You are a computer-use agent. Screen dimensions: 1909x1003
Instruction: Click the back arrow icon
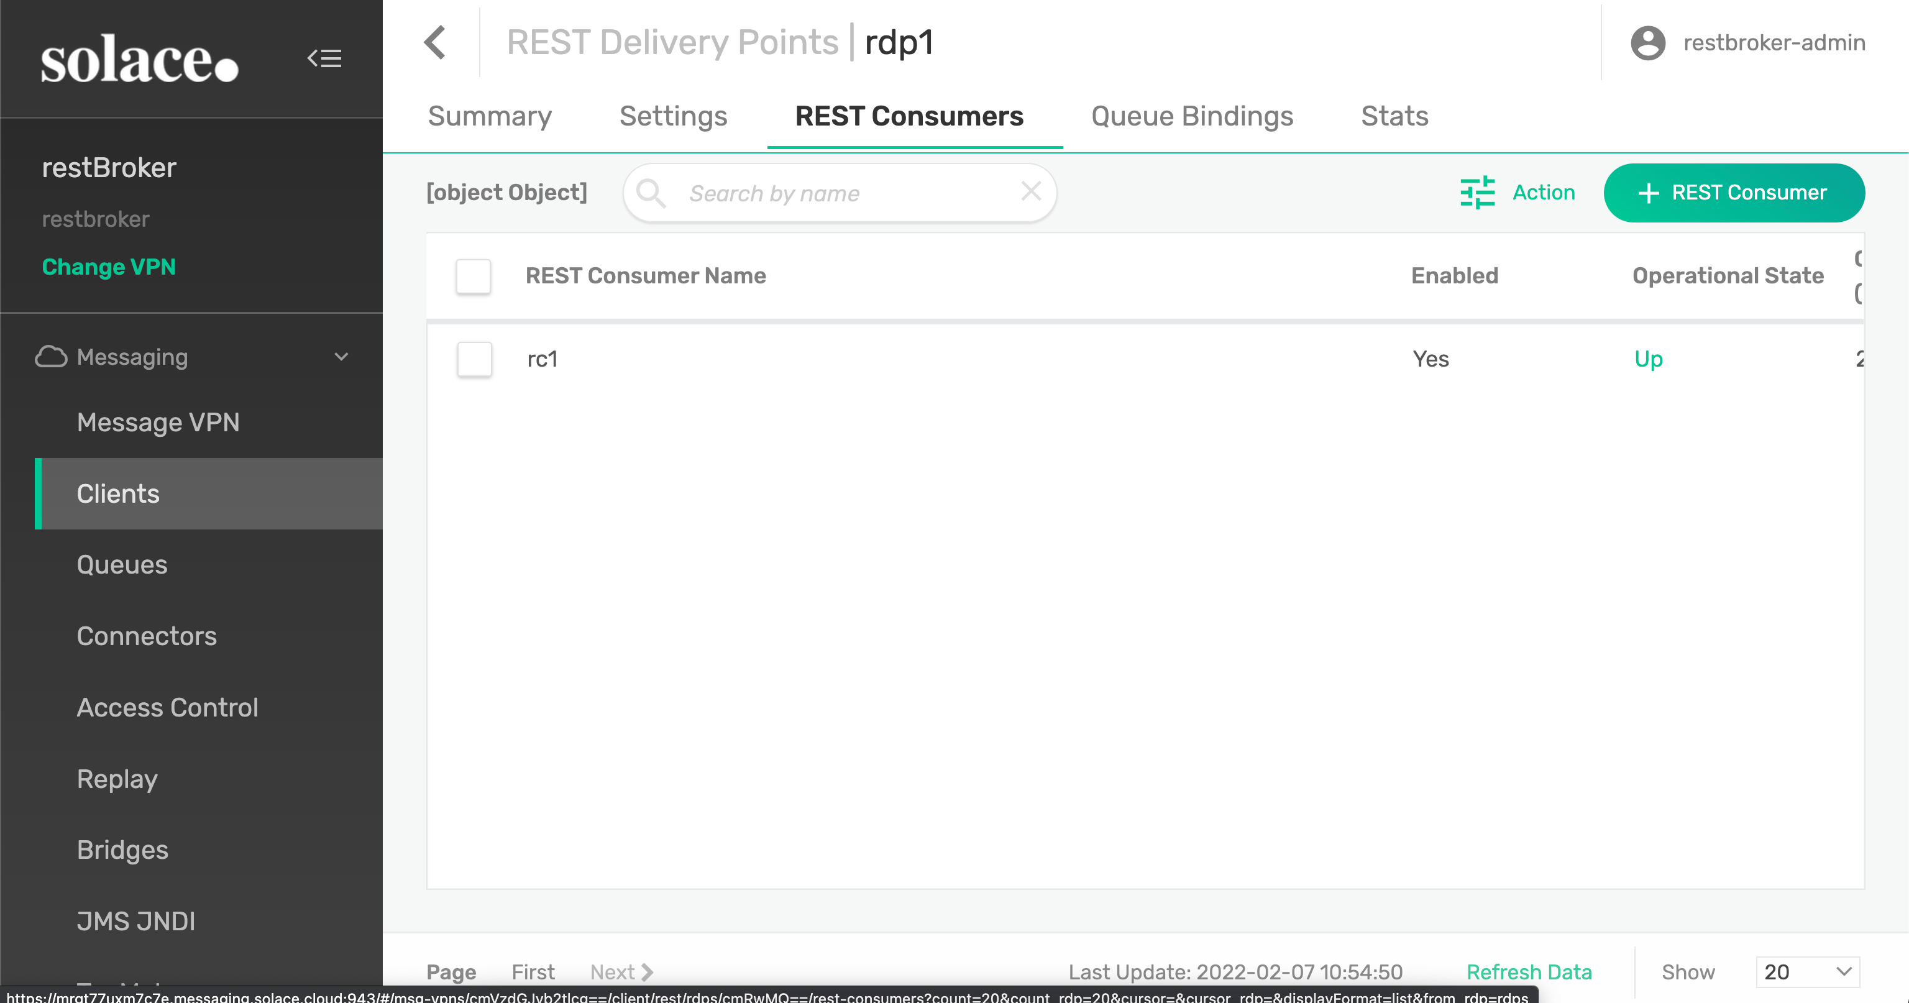[x=435, y=42]
